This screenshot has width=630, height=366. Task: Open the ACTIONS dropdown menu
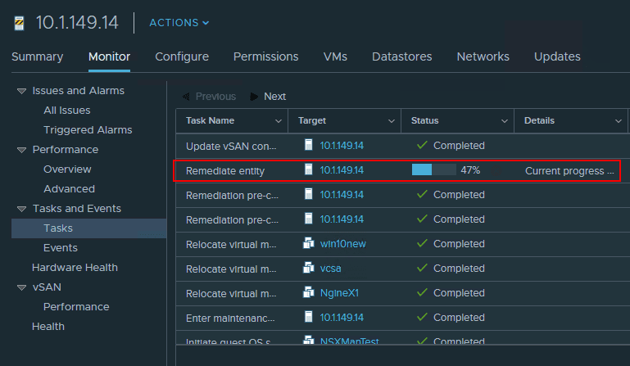(179, 23)
